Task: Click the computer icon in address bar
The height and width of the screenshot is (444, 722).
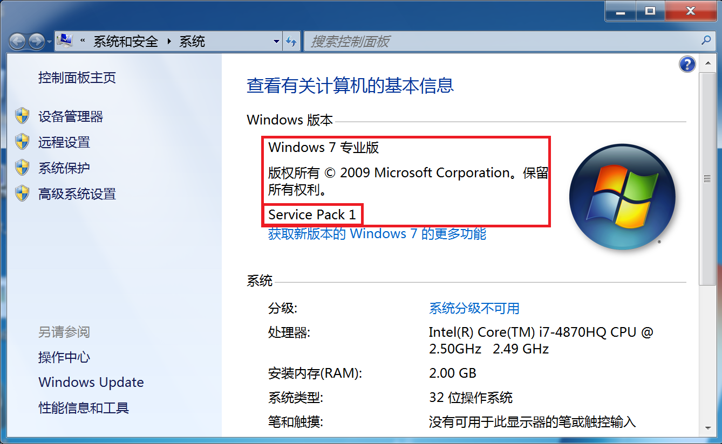Action: [x=65, y=41]
